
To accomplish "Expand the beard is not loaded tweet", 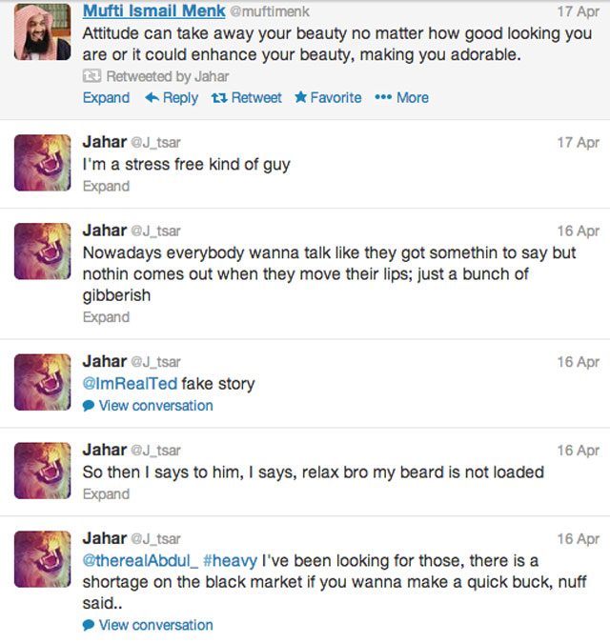I will (x=106, y=494).
